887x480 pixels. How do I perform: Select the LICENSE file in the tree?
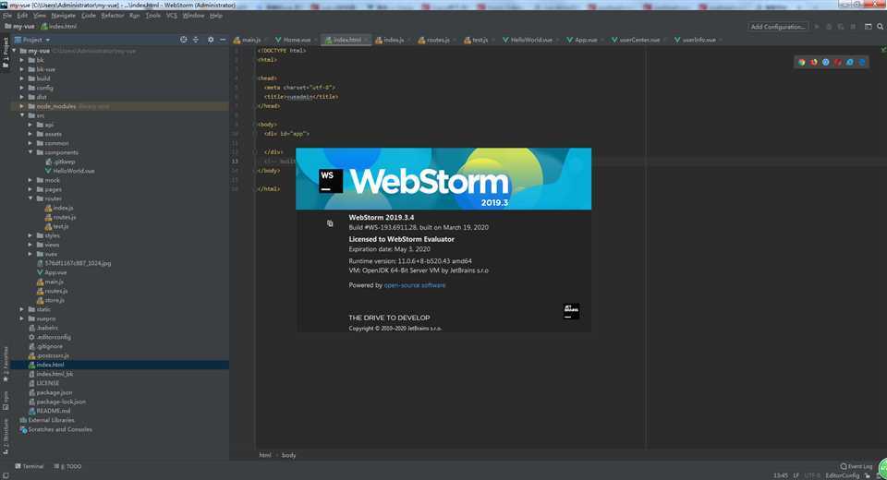(43, 383)
